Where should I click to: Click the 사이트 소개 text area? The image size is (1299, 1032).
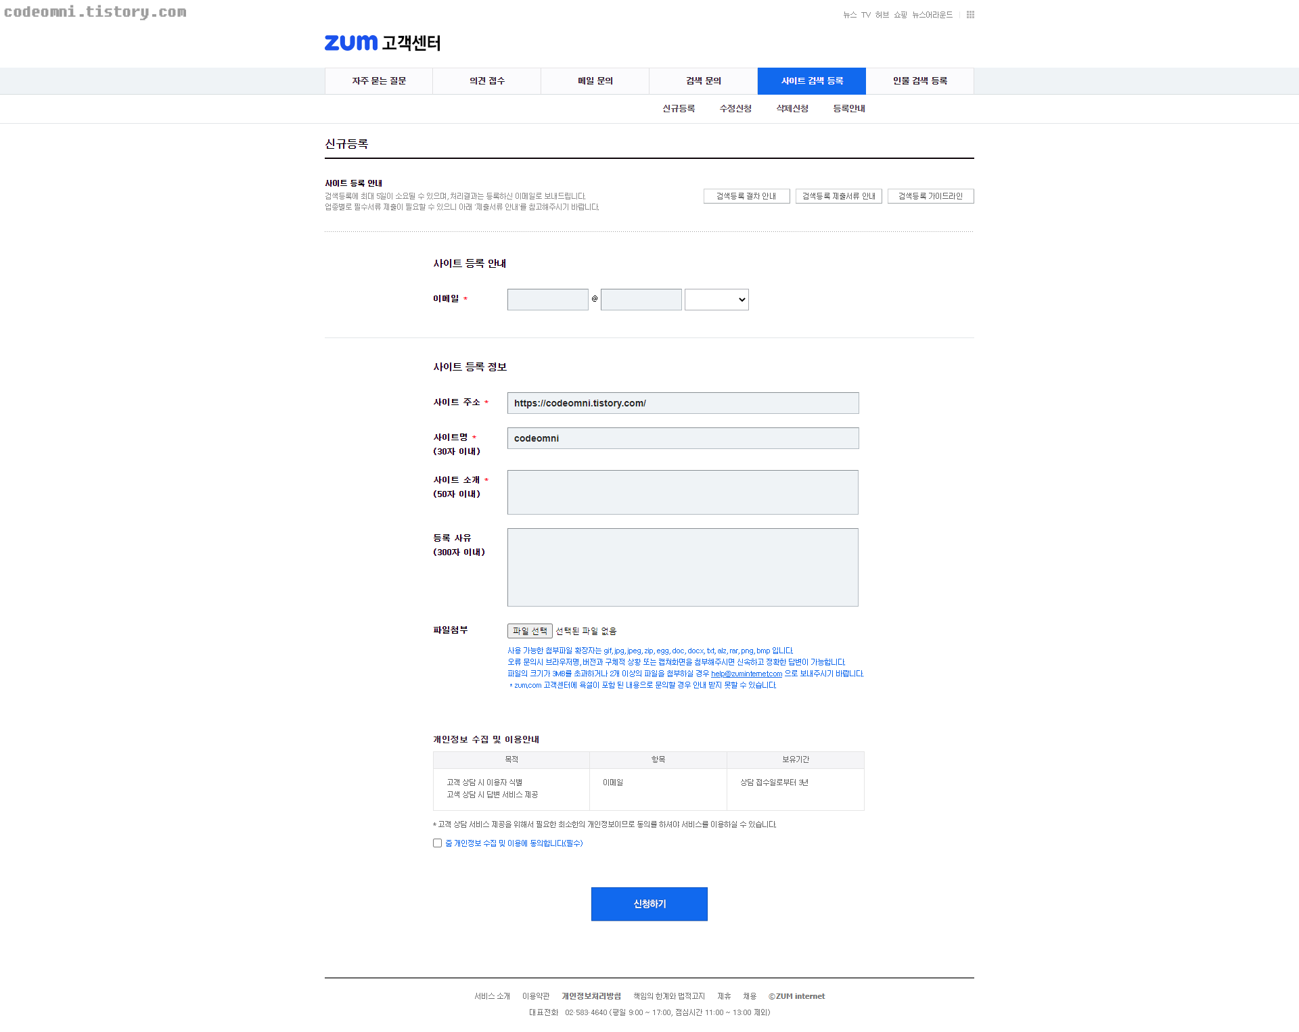[x=683, y=492]
